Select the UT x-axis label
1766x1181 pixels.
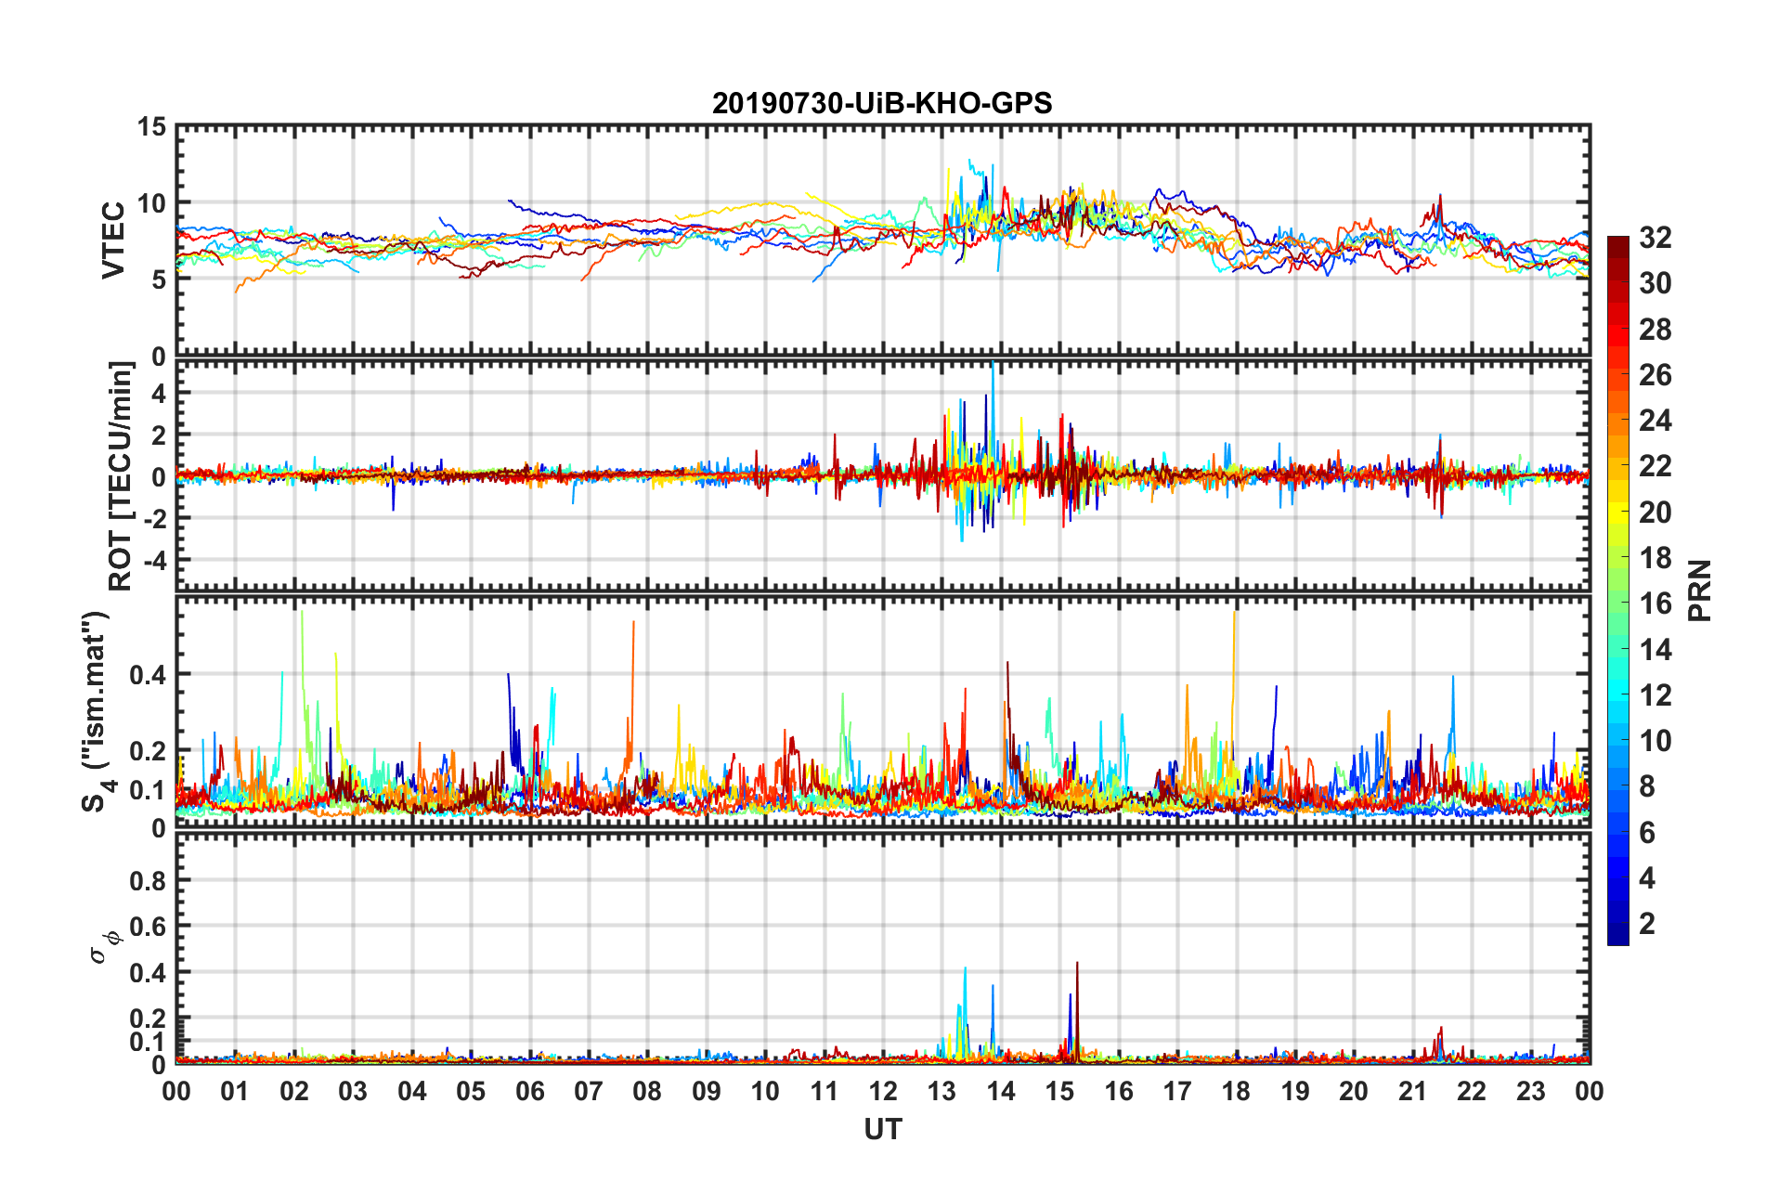882,1129
